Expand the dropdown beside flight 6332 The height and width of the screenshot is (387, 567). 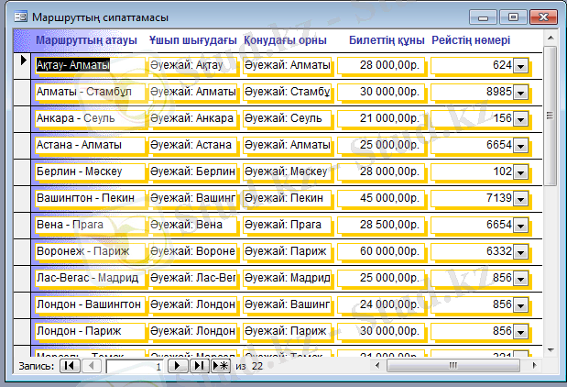pos(520,252)
